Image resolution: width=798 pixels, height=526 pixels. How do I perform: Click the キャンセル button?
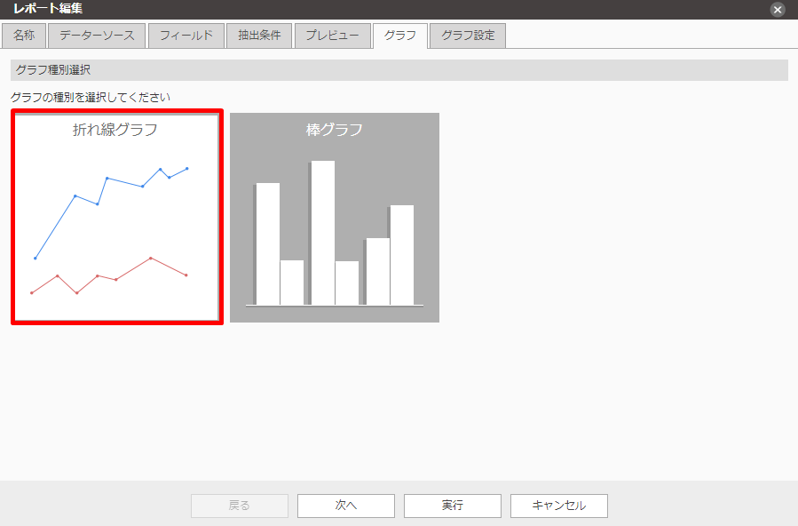coord(559,506)
